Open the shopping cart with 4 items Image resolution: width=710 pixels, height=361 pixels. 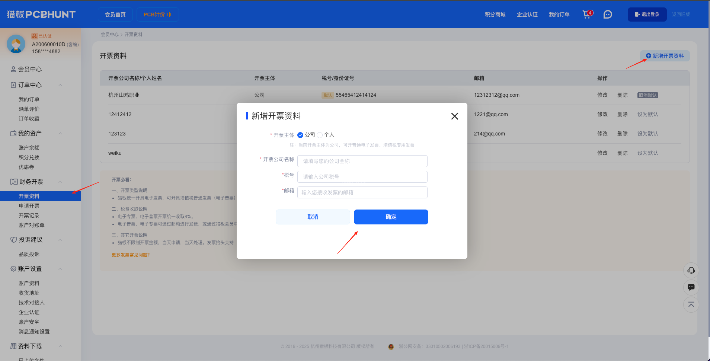tap(586, 15)
